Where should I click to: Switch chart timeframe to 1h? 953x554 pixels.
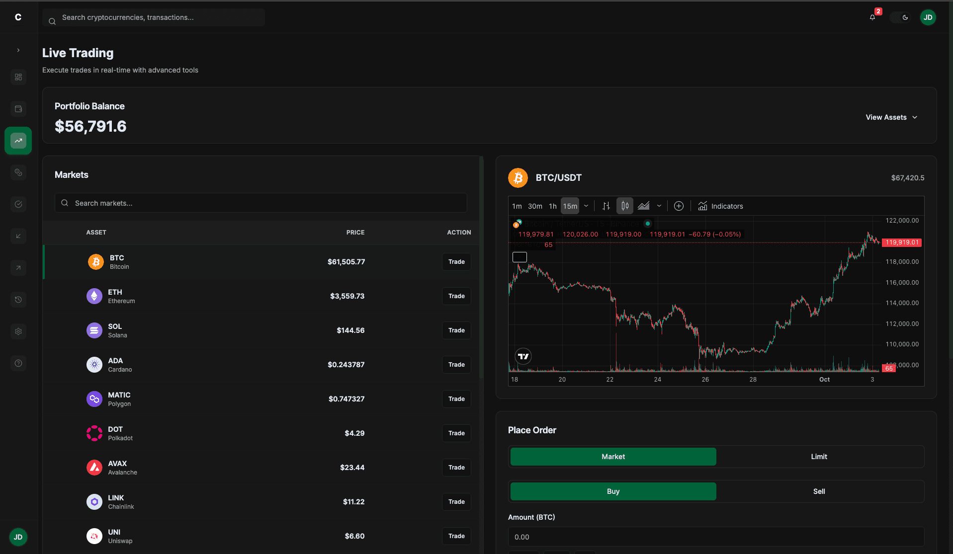point(552,206)
